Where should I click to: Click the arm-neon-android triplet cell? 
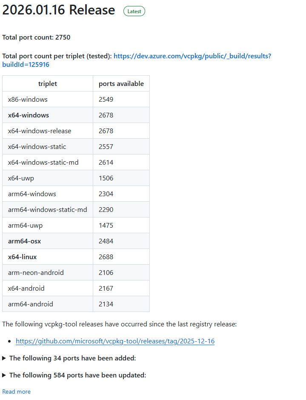(x=36, y=273)
